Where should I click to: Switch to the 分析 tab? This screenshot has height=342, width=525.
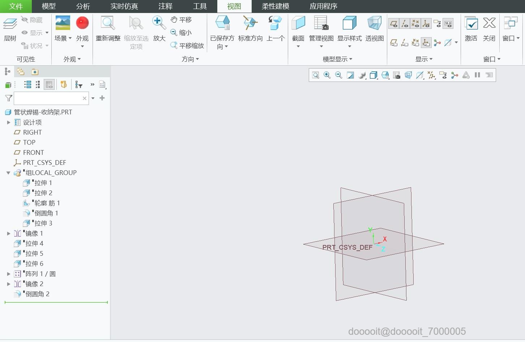[83, 6]
